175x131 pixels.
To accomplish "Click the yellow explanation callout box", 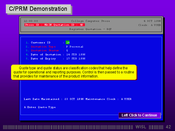I will tap(73, 72).
